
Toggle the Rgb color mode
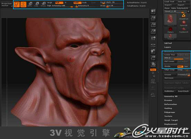59,2
